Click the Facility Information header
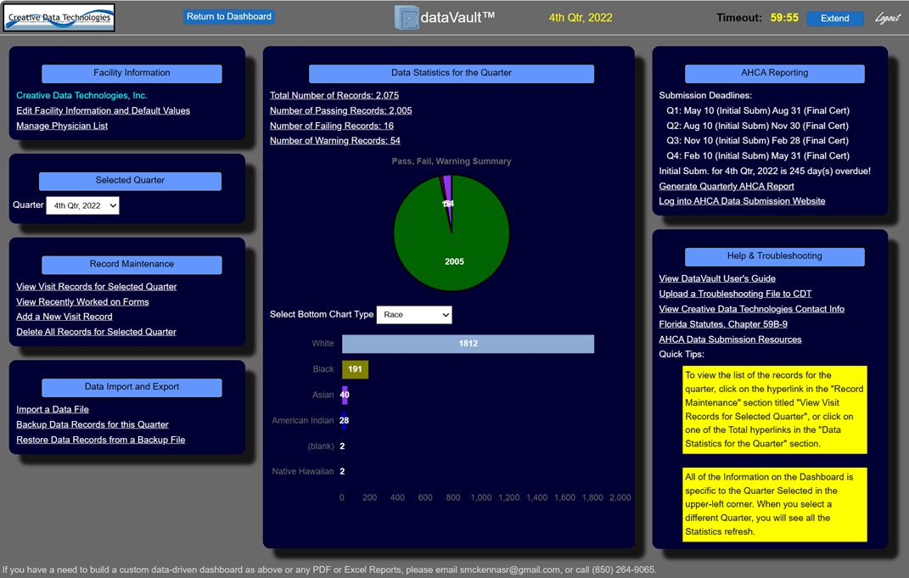This screenshot has height=578, width=909. pyautogui.click(x=132, y=73)
